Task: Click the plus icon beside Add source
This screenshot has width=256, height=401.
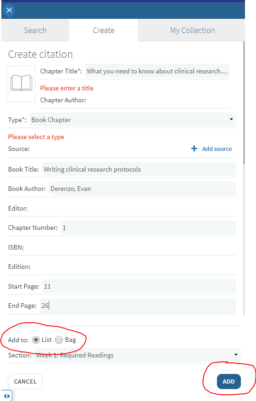Action: (194, 149)
